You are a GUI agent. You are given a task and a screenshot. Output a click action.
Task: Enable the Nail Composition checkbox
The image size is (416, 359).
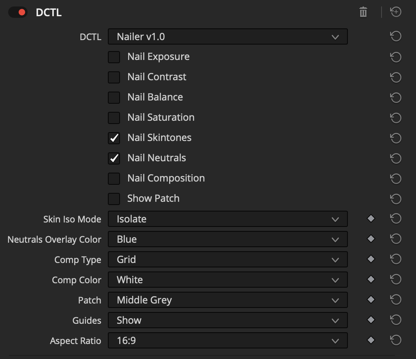114,179
